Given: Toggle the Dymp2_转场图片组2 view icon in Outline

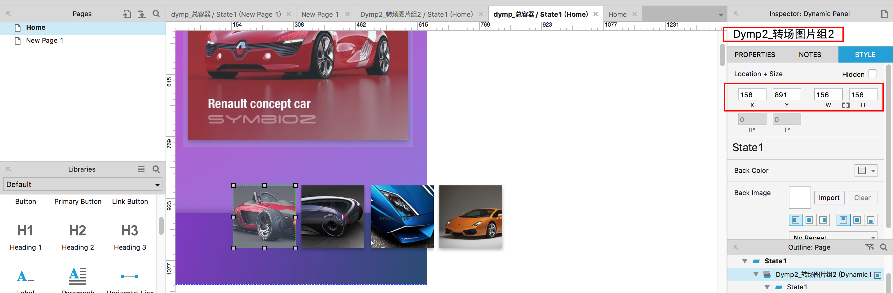Looking at the screenshot, I should 878,275.
